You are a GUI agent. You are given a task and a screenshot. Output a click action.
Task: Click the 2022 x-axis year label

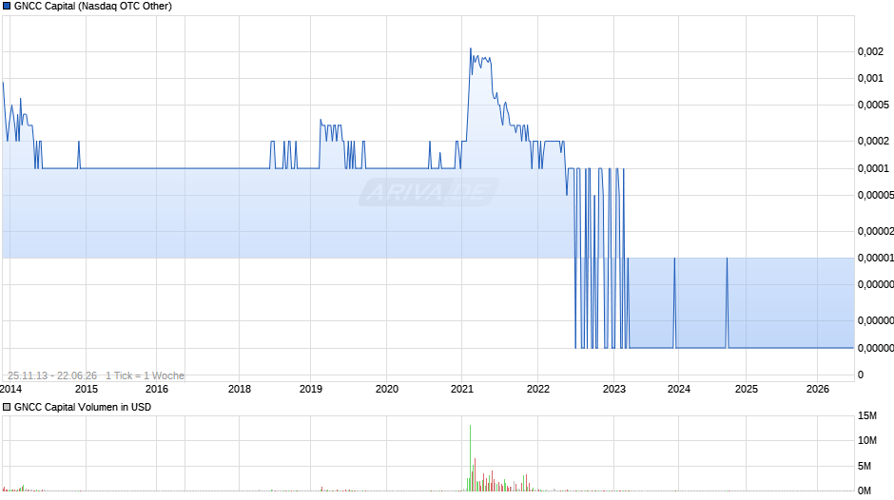pos(538,389)
